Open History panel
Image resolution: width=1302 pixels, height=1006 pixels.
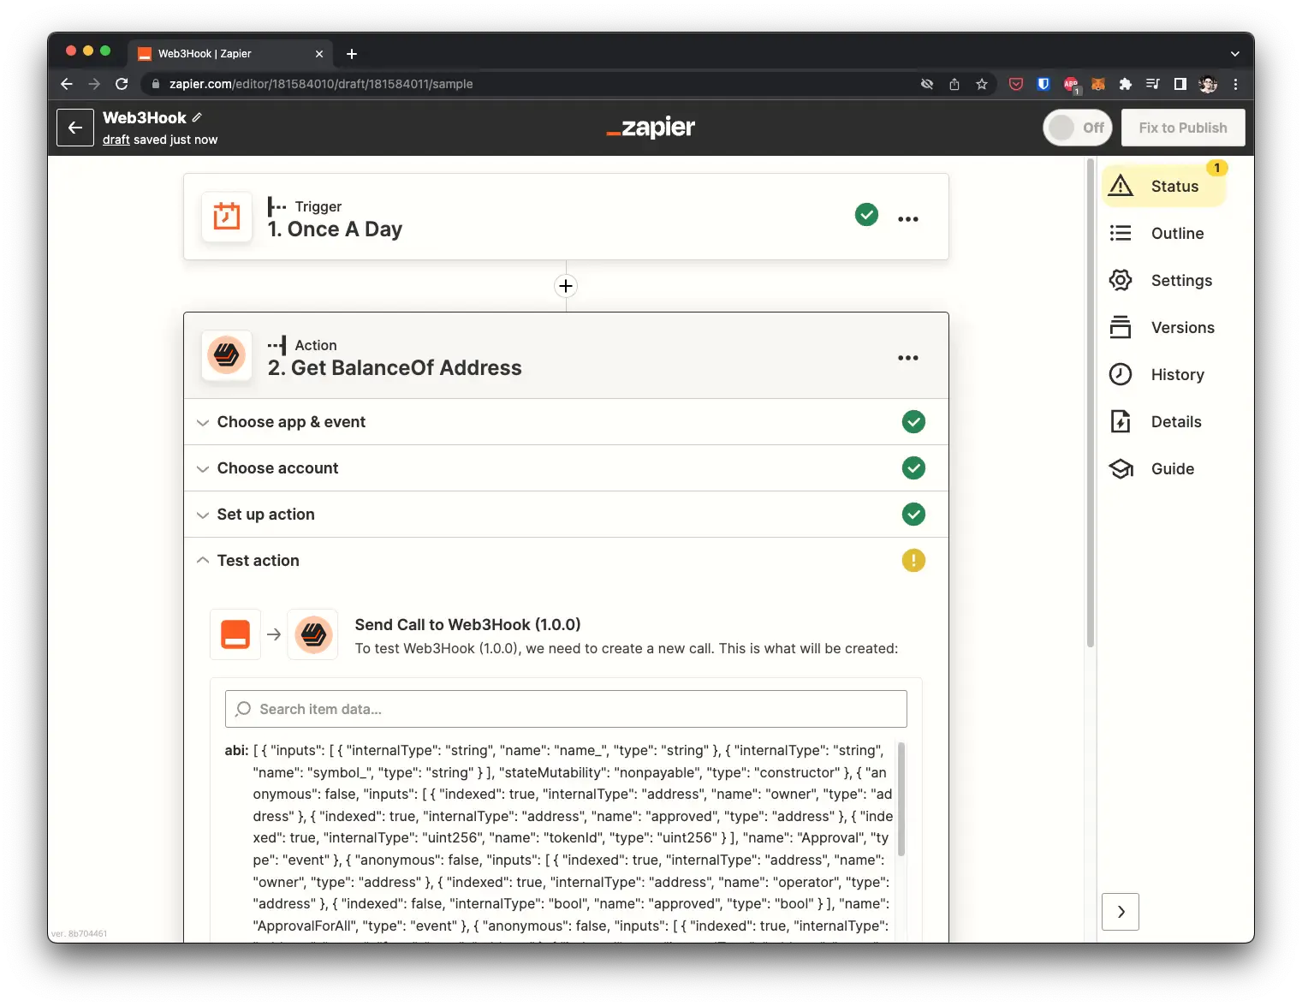coord(1165,375)
